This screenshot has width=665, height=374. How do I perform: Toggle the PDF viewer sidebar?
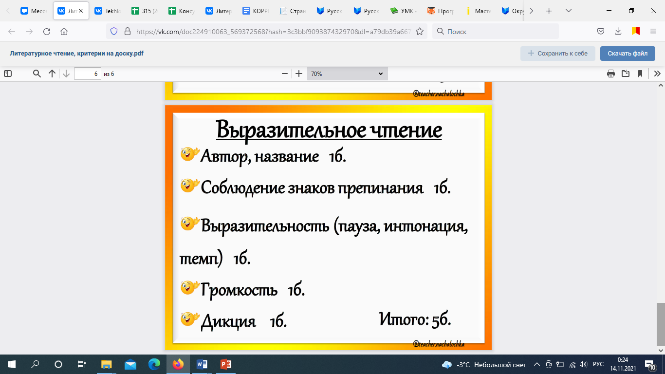click(7, 74)
